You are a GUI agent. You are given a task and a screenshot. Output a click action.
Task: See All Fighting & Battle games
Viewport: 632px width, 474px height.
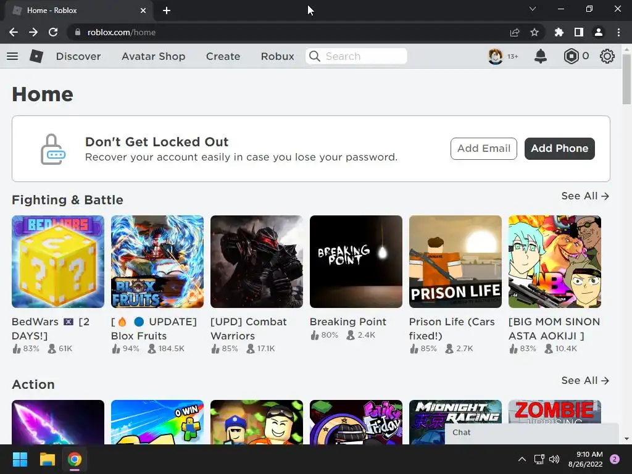click(x=585, y=196)
